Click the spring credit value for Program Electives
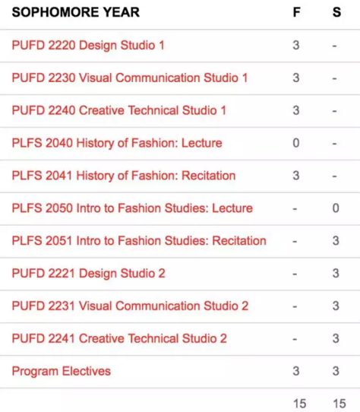 [336, 371]
